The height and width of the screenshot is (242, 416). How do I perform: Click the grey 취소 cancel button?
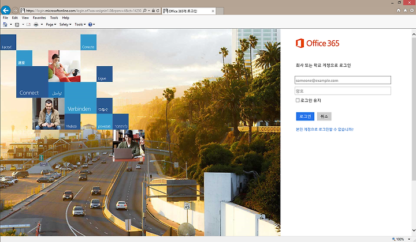[324, 116]
